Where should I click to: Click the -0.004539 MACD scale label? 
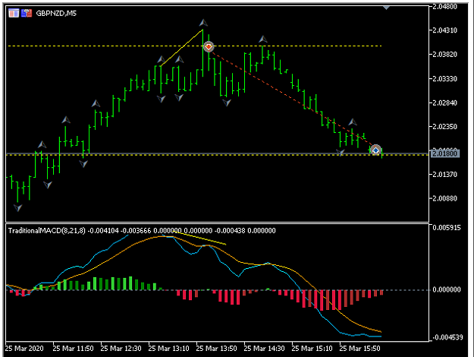[x=447, y=337]
